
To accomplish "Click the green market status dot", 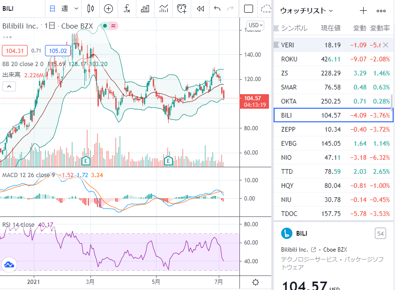I will pos(105,26).
